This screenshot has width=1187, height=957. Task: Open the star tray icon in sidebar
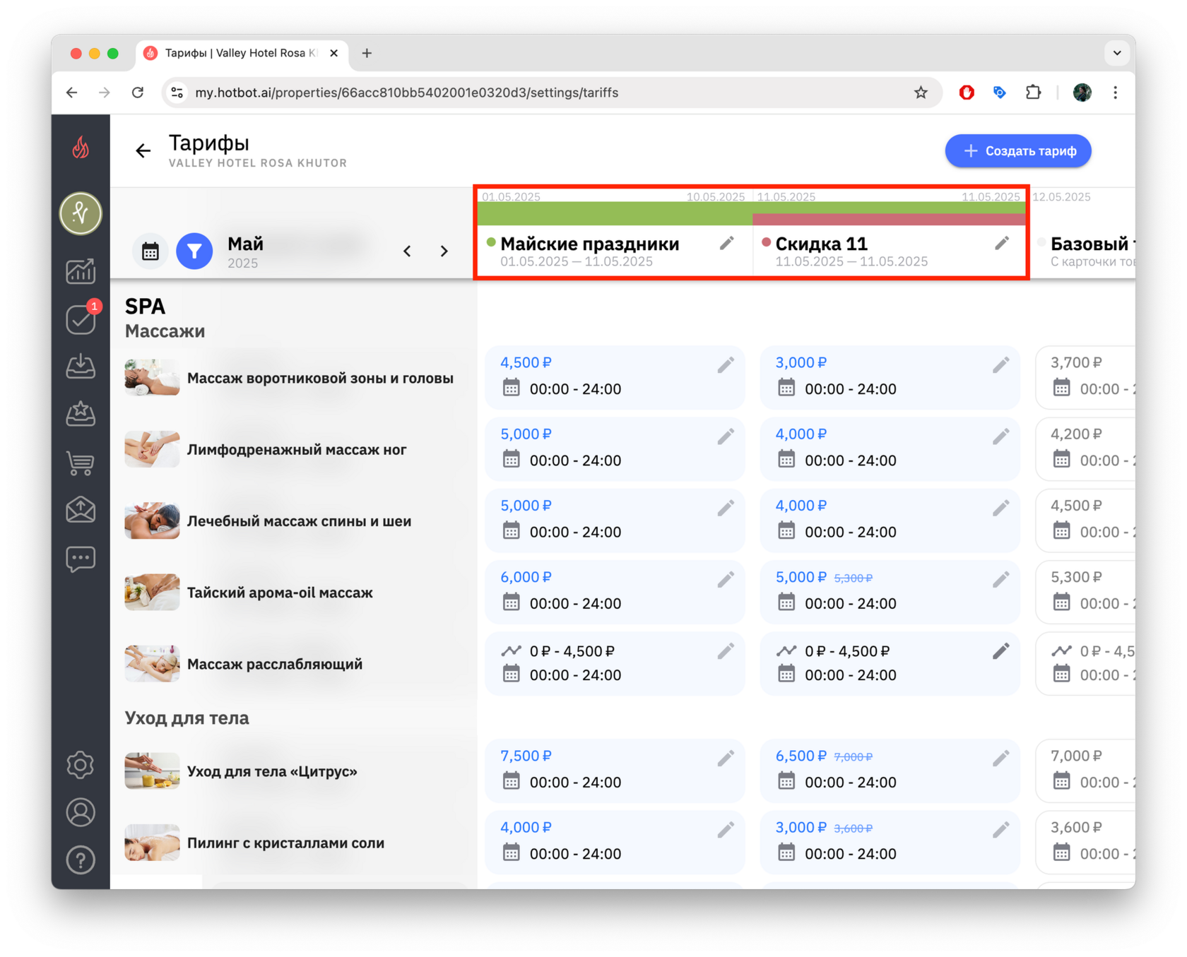tap(81, 414)
